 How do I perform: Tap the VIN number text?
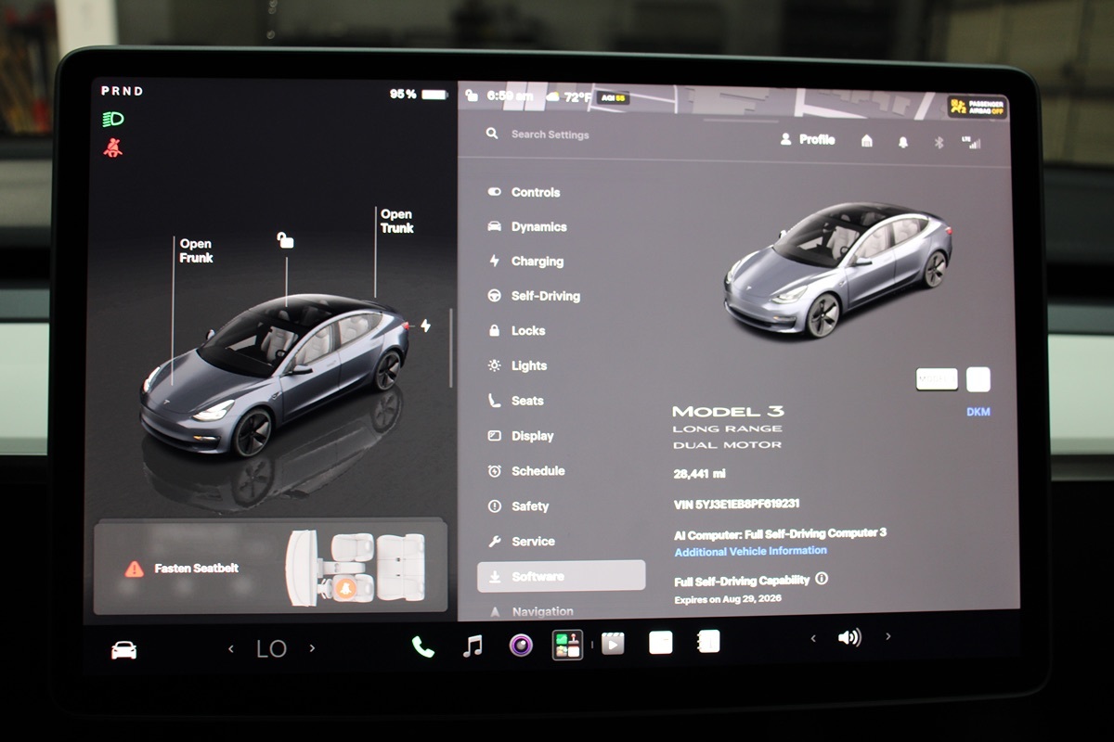[736, 505]
